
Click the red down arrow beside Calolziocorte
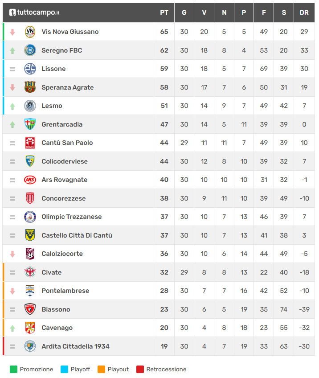tap(12, 254)
